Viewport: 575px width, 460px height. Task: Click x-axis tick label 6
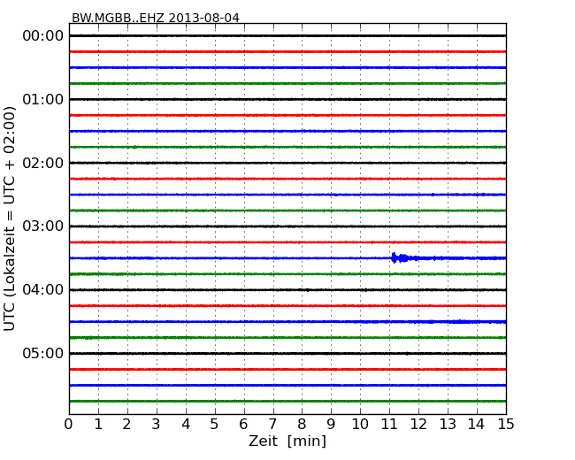click(x=243, y=425)
